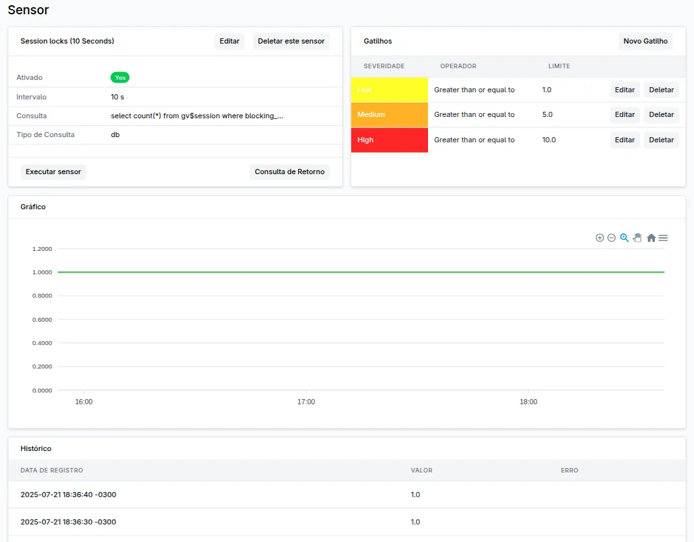Image resolution: width=694 pixels, height=542 pixels.
Task: Activate the selection zoom magnifier tool
Action: [624, 238]
